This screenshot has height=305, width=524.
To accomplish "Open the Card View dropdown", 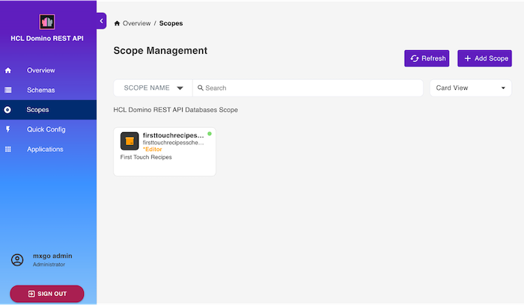I will click(x=471, y=88).
